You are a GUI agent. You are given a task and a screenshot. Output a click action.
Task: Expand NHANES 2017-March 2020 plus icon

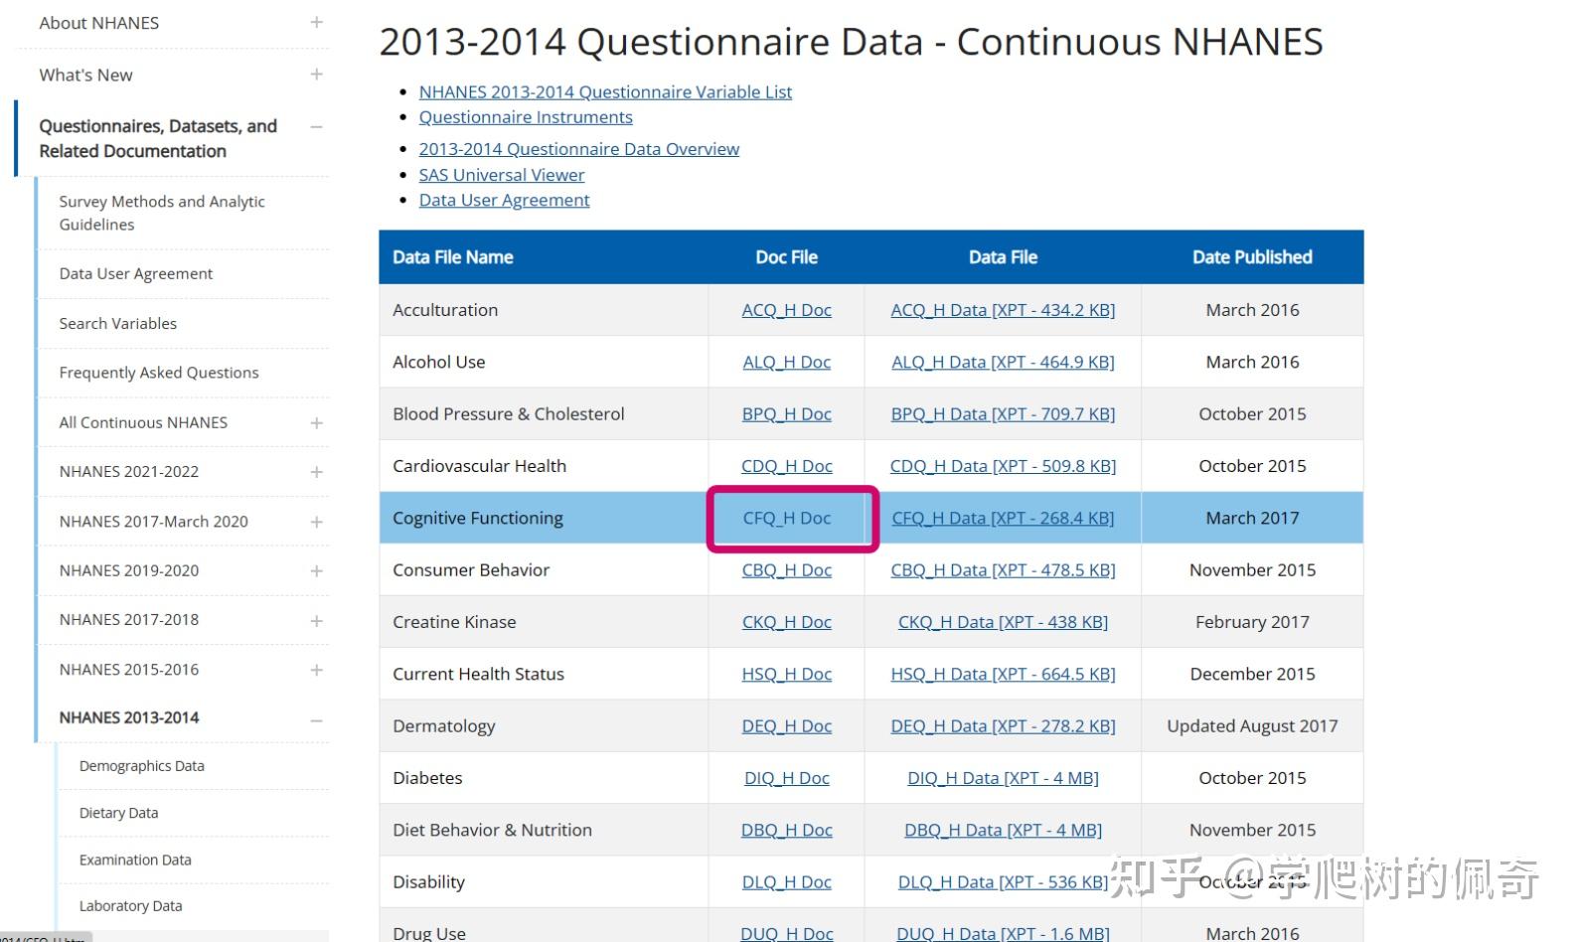coord(316,522)
